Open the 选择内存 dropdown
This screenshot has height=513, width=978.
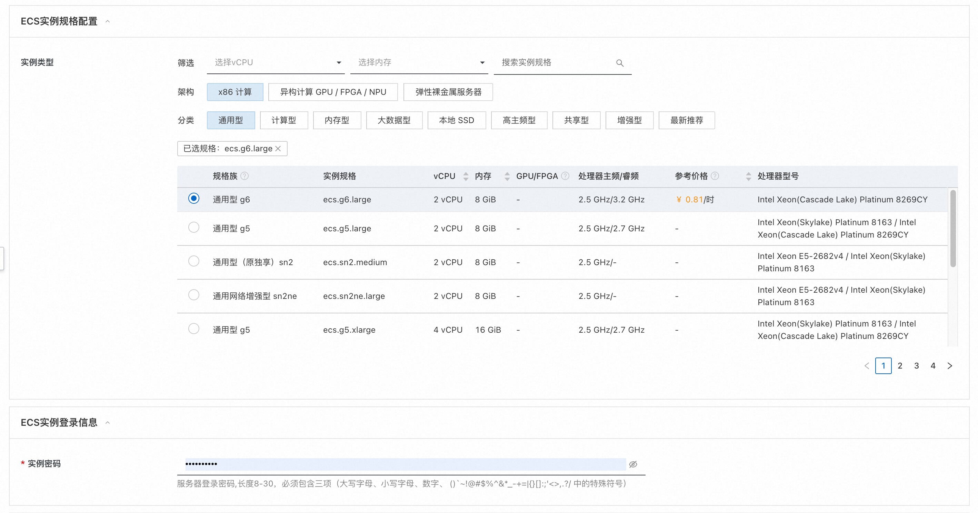(x=419, y=63)
